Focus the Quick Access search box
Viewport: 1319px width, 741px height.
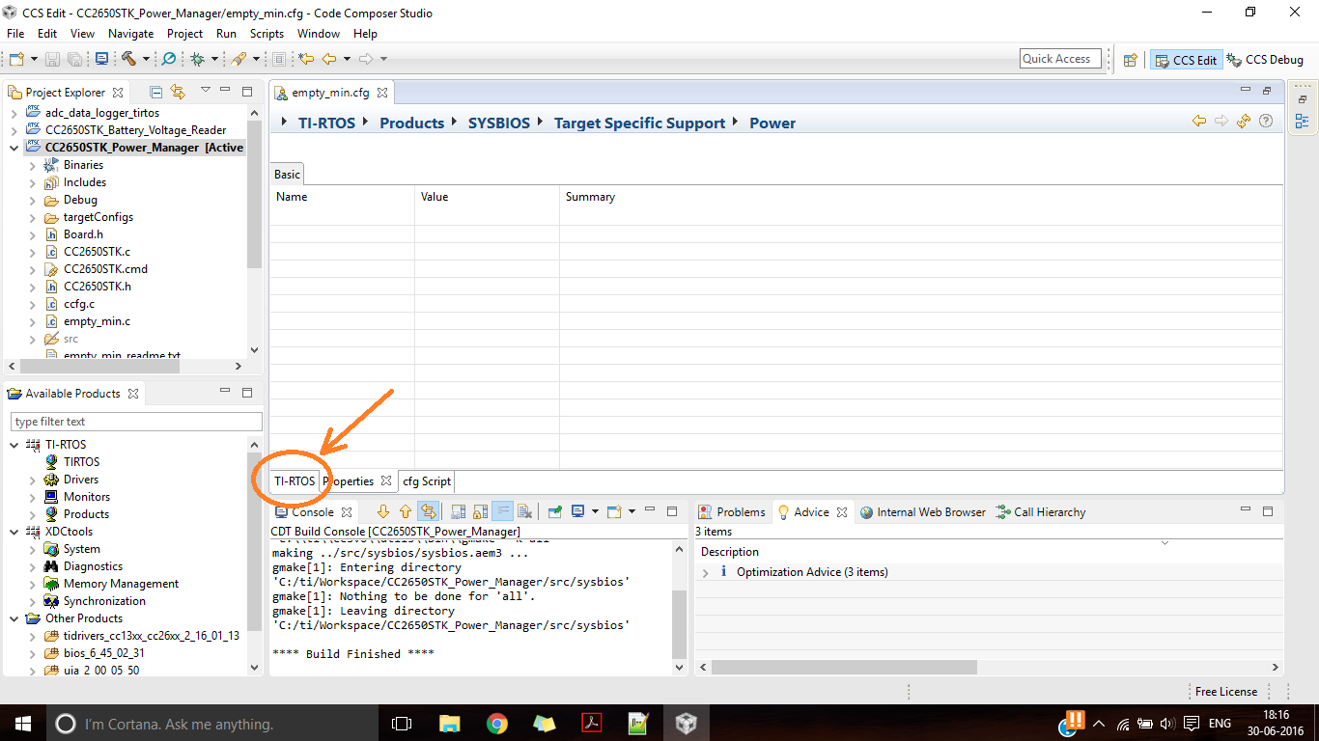(1060, 59)
